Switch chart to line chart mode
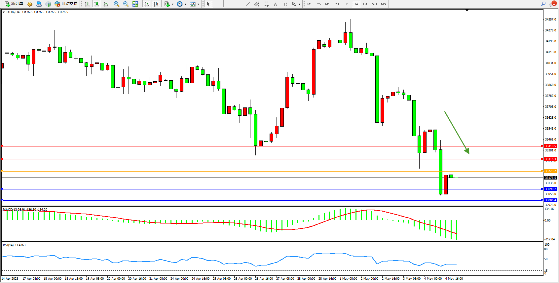 pyautogui.click(x=106, y=4)
